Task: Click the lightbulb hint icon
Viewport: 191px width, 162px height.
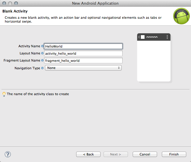Action: point(4,94)
